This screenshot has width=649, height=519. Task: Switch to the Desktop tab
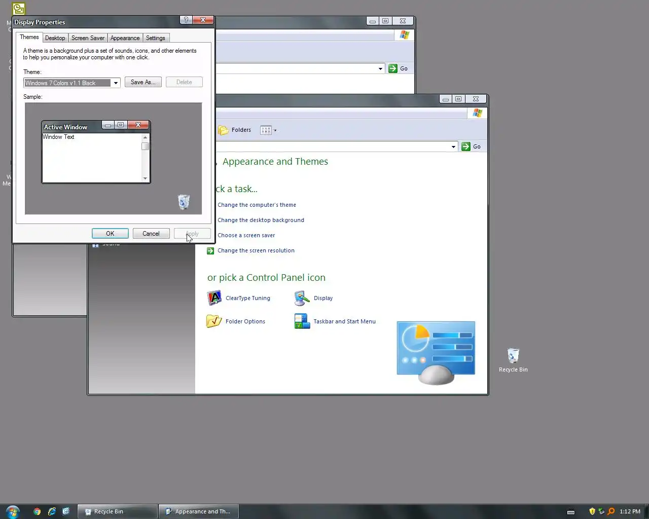[55, 38]
